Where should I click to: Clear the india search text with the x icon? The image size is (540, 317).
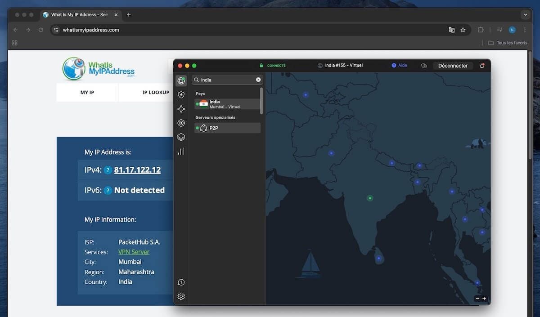pyautogui.click(x=258, y=80)
